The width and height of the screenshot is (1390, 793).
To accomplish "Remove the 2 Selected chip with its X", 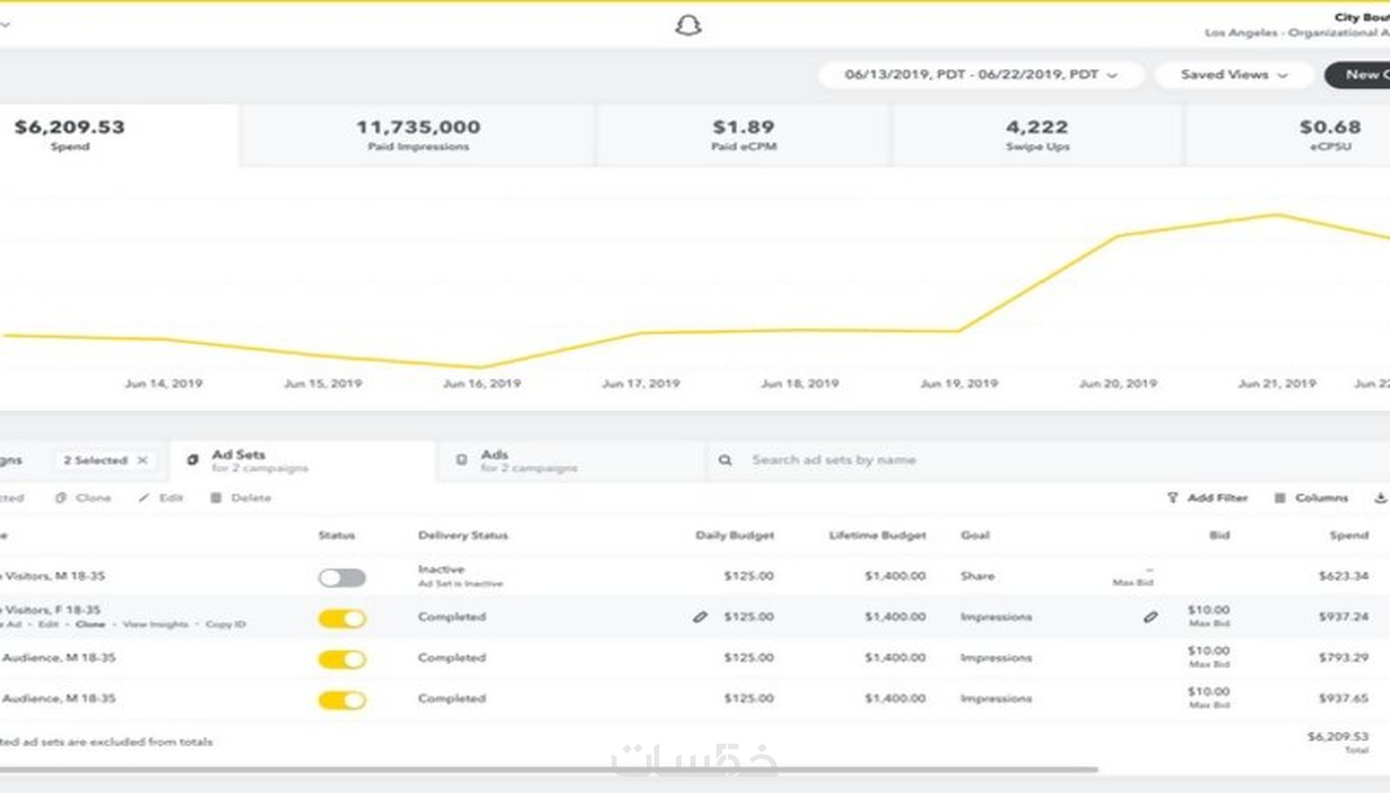I will click(143, 460).
